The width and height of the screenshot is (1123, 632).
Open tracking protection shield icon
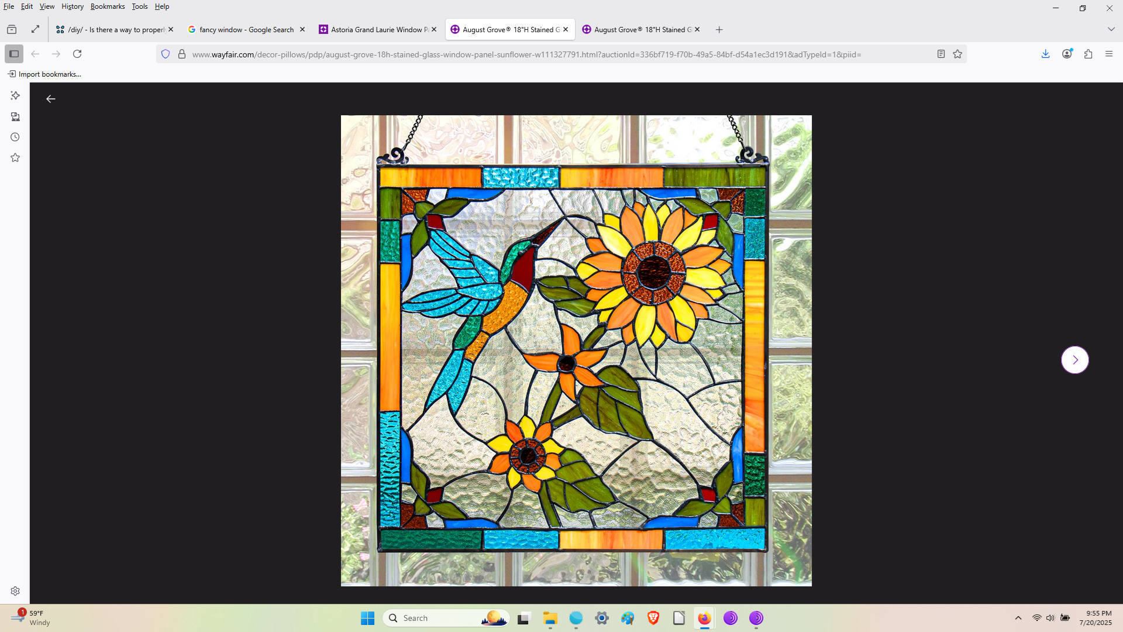coord(166,54)
